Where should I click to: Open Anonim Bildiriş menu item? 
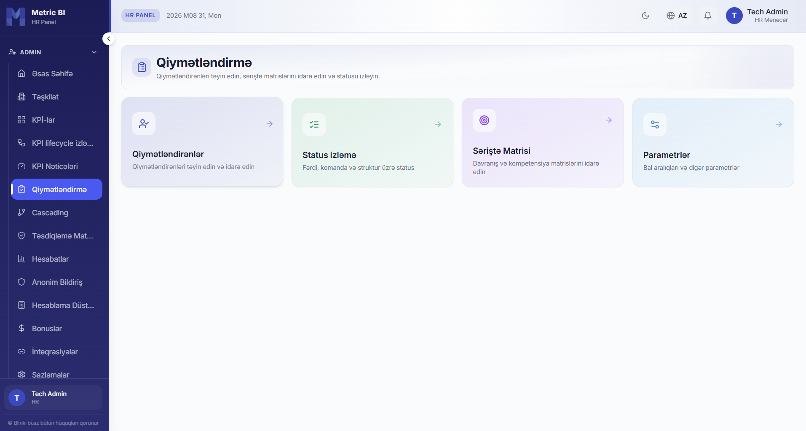tap(56, 282)
